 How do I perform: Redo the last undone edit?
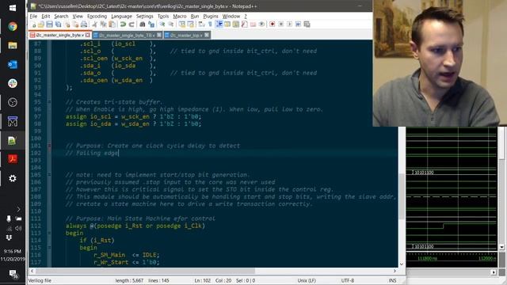click(132, 25)
